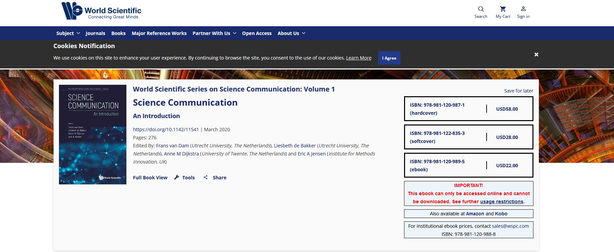Image resolution: width=614 pixels, height=252 pixels.
Task: Open the usage restrictions link
Action: tap(501, 202)
